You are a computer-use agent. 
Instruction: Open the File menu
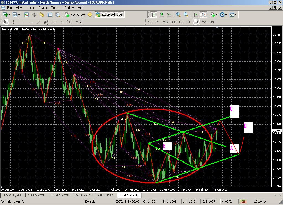click(x=9, y=8)
